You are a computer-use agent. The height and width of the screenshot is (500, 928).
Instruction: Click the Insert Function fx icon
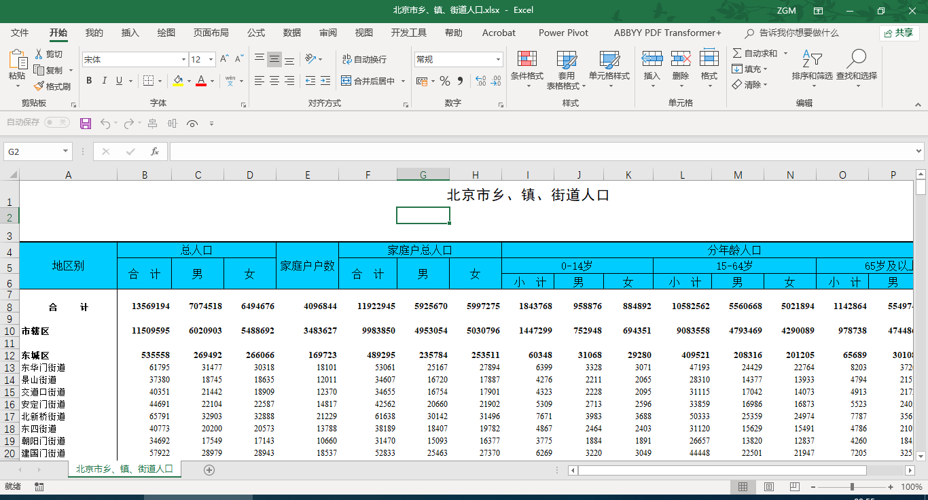(x=155, y=151)
